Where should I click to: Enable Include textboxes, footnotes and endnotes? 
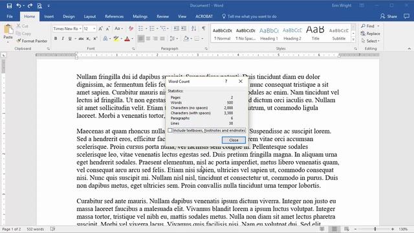pos(170,130)
